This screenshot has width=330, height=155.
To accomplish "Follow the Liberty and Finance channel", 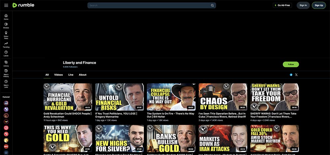I will click(x=291, y=64).
